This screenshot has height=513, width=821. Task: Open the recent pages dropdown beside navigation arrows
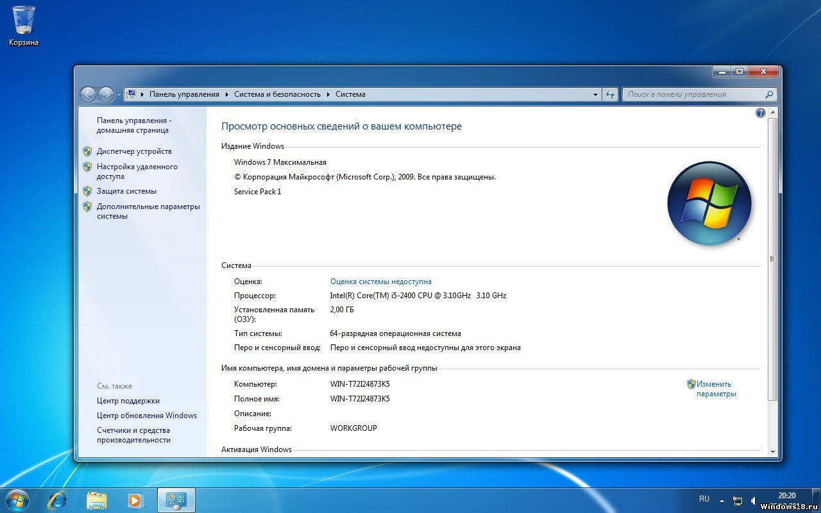click(x=119, y=95)
